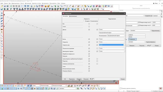Click the red stop icon at bottom right

(160, 88)
